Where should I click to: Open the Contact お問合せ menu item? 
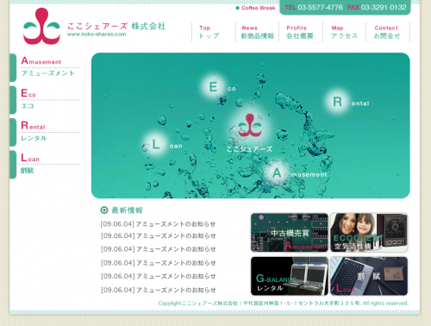click(387, 32)
